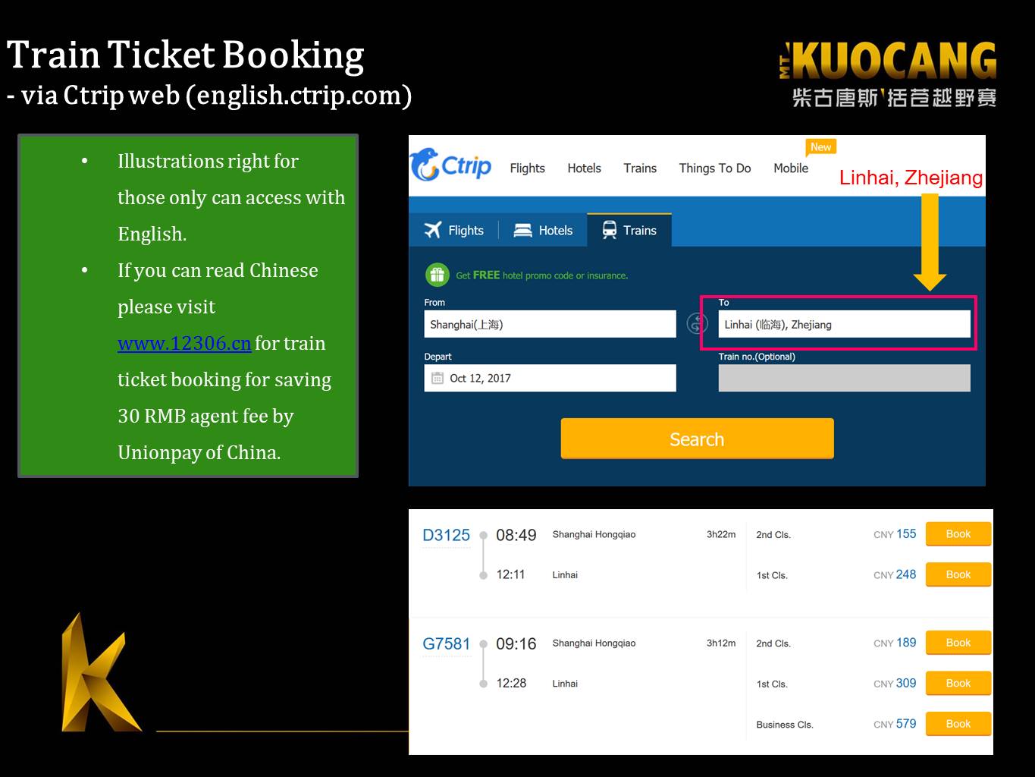Switch to the Flights search tab
Image resolution: width=1035 pixels, height=777 pixels.
coord(453,230)
